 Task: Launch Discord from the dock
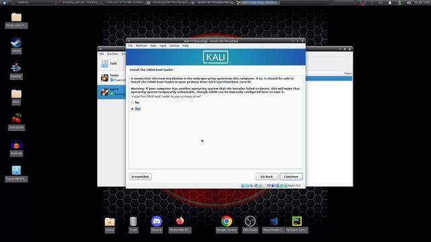156,225
